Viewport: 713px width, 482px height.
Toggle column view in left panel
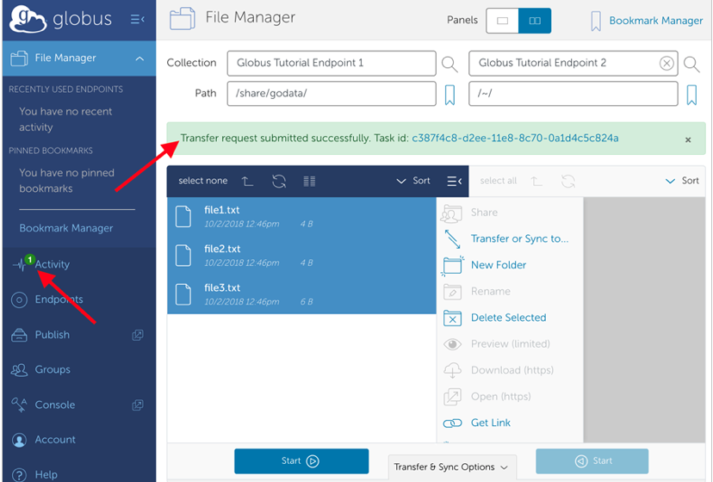[309, 181]
